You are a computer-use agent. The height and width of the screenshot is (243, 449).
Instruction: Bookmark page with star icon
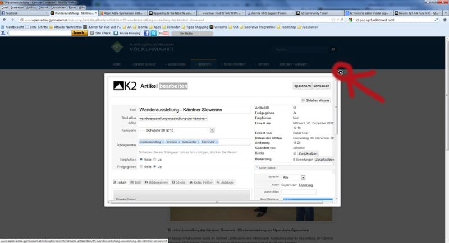coord(333,20)
